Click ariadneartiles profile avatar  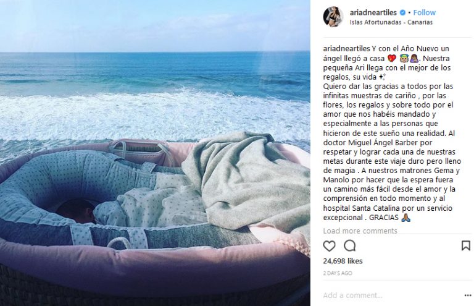point(333,17)
